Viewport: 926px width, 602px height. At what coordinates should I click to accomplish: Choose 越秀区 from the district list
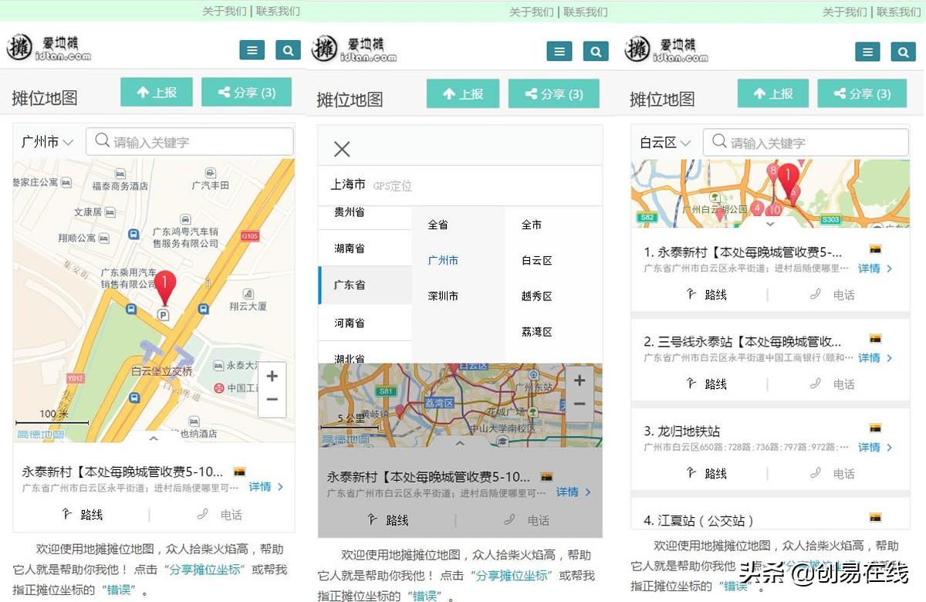(537, 296)
